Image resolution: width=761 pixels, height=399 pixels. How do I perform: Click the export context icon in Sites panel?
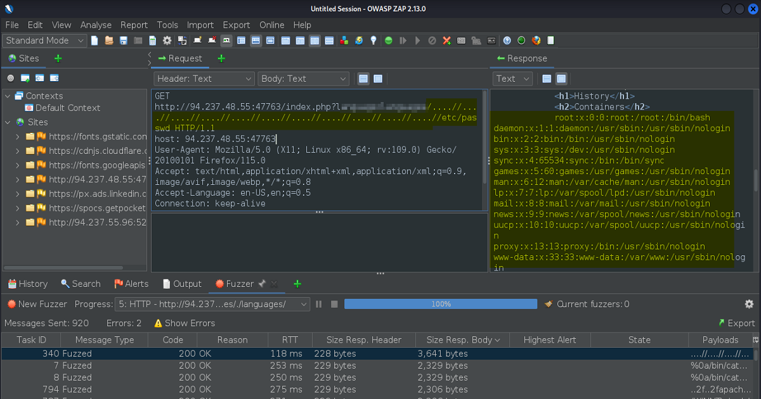point(55,79)
